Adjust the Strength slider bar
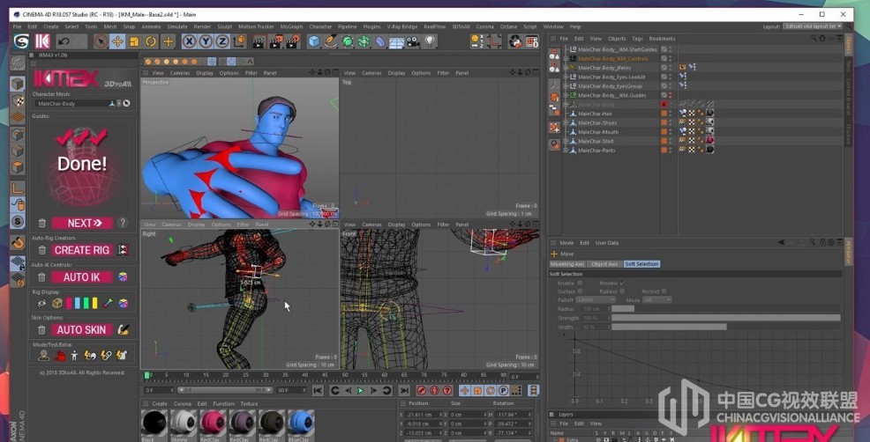This screenshot has width=870, height=442. [726, 318]
